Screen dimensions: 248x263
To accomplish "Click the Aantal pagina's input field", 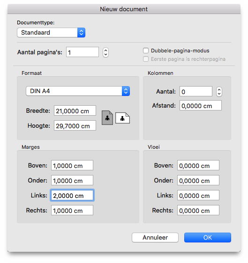I will (x=83, y=52).
